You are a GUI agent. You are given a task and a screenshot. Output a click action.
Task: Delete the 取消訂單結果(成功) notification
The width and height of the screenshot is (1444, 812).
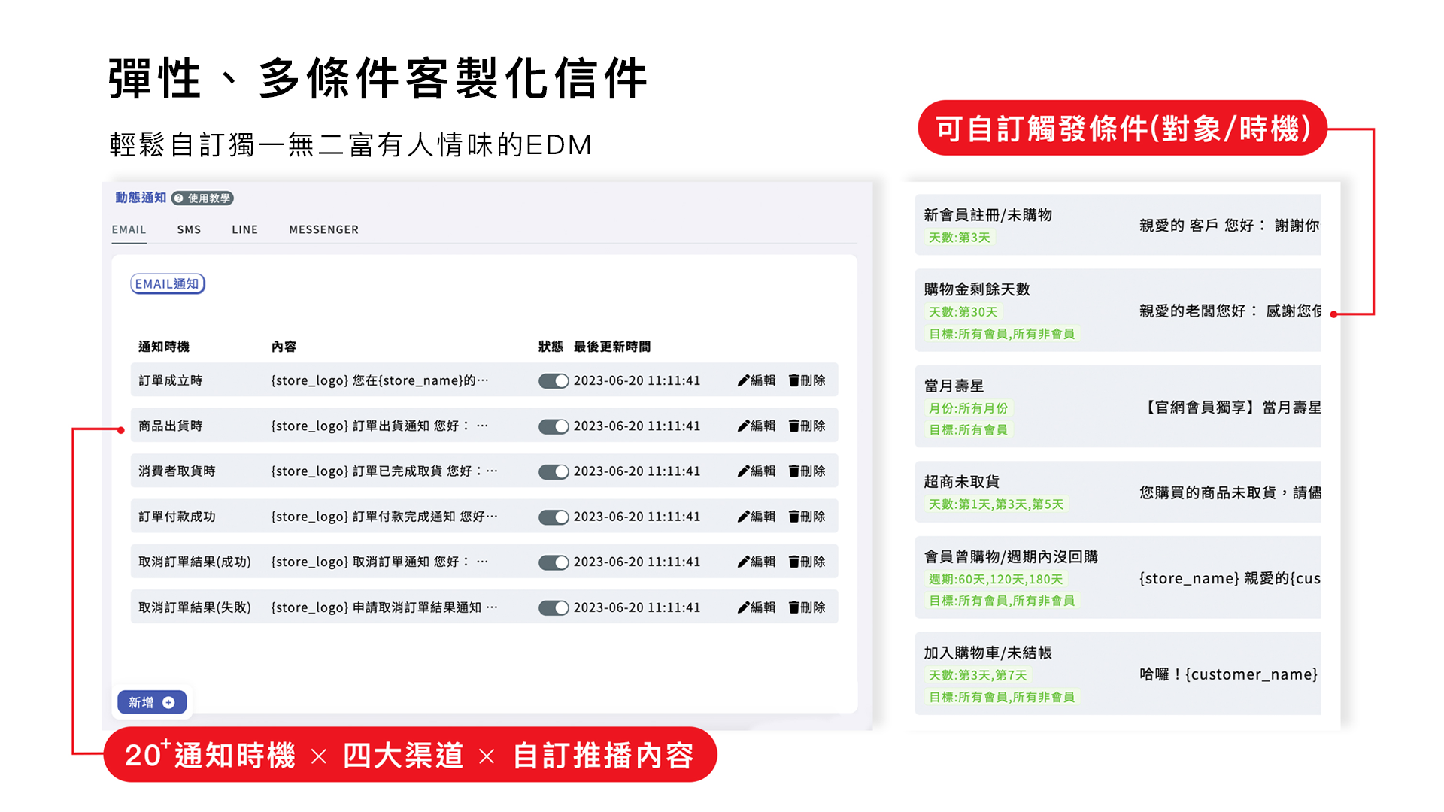[807, 562]
